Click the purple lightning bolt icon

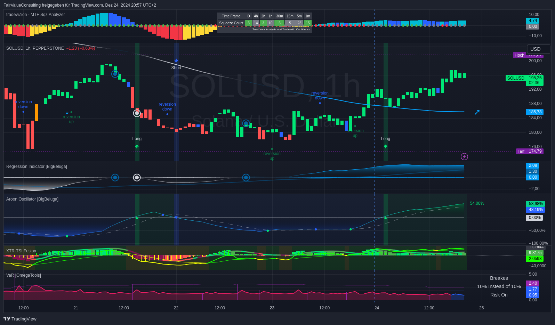[x=464, y=156]
